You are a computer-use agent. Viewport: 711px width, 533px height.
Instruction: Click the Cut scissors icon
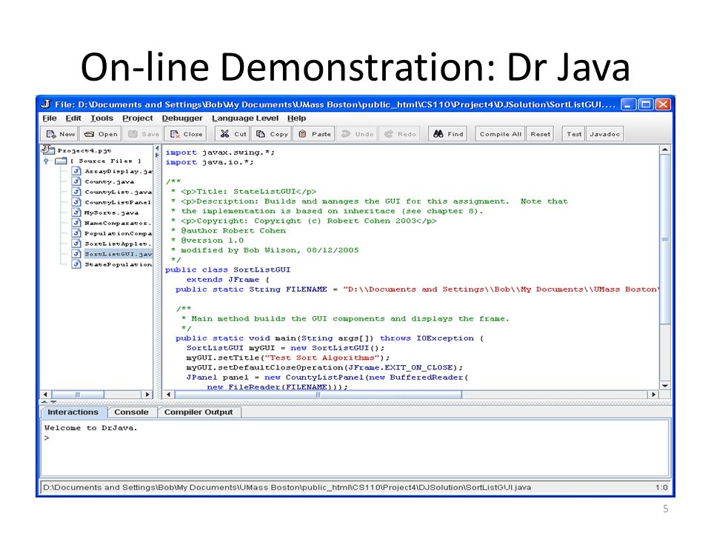point(224,134)
